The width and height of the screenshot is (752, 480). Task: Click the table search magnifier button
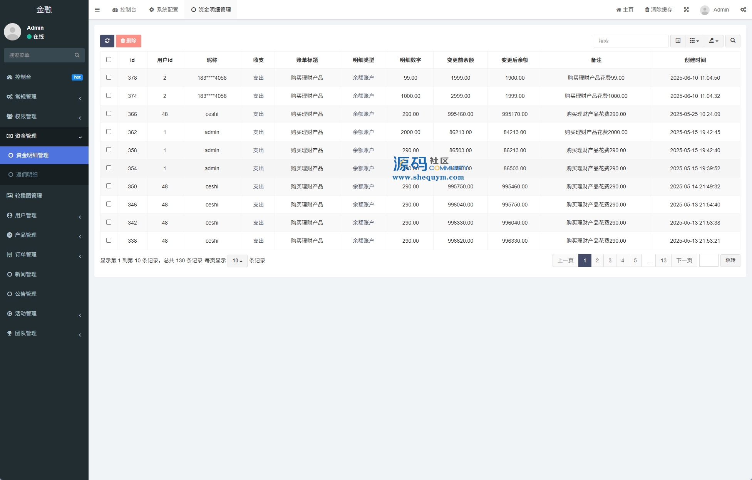733,41
